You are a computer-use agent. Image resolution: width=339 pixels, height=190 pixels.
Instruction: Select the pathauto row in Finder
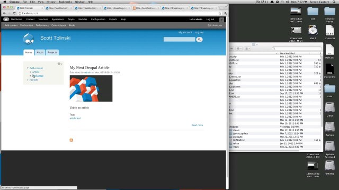click(274, 137)
